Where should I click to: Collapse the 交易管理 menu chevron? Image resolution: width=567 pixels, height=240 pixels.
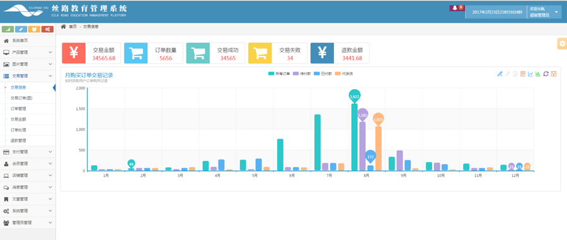pyautogui.click(x=50, y=76)
